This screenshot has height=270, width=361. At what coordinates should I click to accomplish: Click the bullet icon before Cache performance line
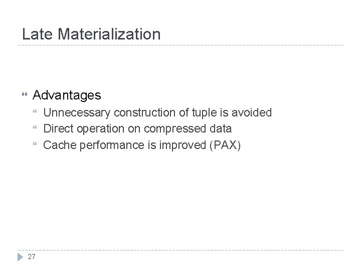[35, 144]
